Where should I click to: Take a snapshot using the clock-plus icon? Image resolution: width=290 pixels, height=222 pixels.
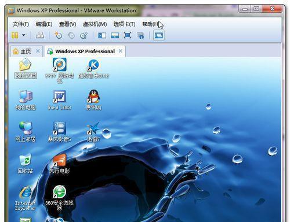(58, 35)
